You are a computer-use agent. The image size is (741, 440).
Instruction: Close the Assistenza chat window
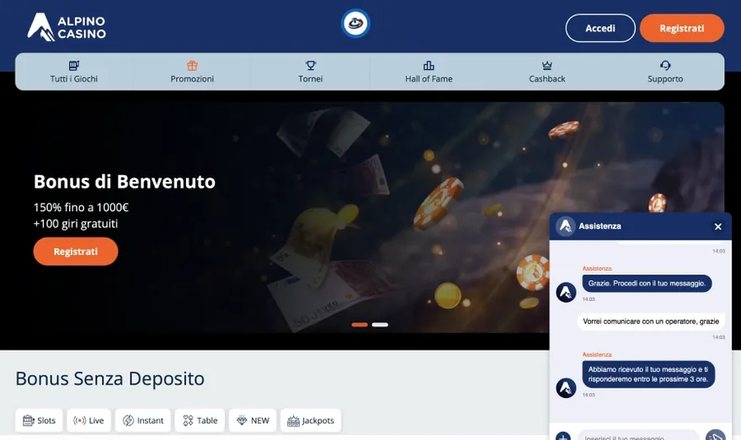[x=717, y=226]
